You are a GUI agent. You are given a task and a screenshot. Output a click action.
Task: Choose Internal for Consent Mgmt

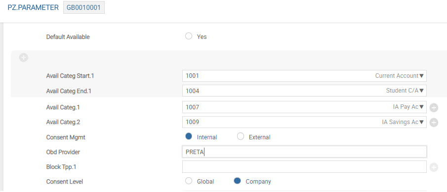tap(189, 136)
